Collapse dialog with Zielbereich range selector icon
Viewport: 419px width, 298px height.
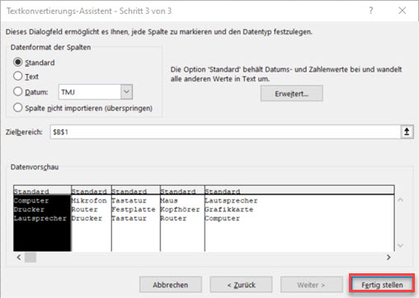(407, 132)
